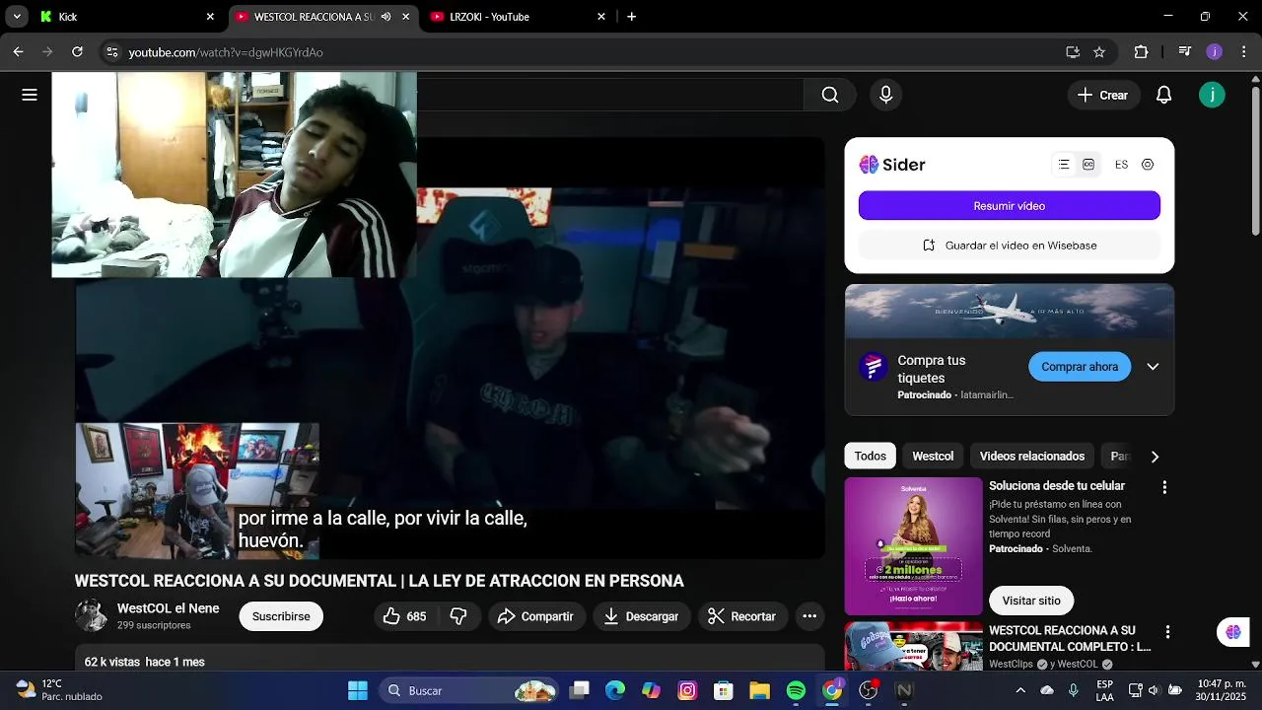Select the Todos filter chip

(870, 456)
